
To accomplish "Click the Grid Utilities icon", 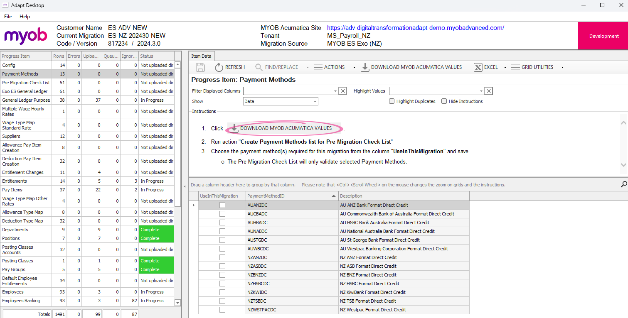I will click(515, 67).
